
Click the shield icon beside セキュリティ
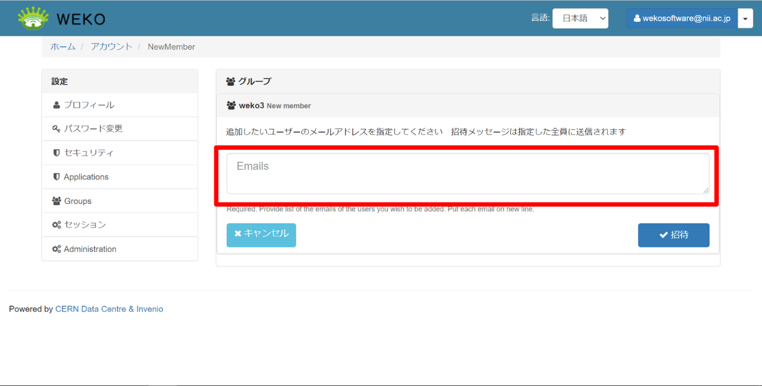click(56, 153)
